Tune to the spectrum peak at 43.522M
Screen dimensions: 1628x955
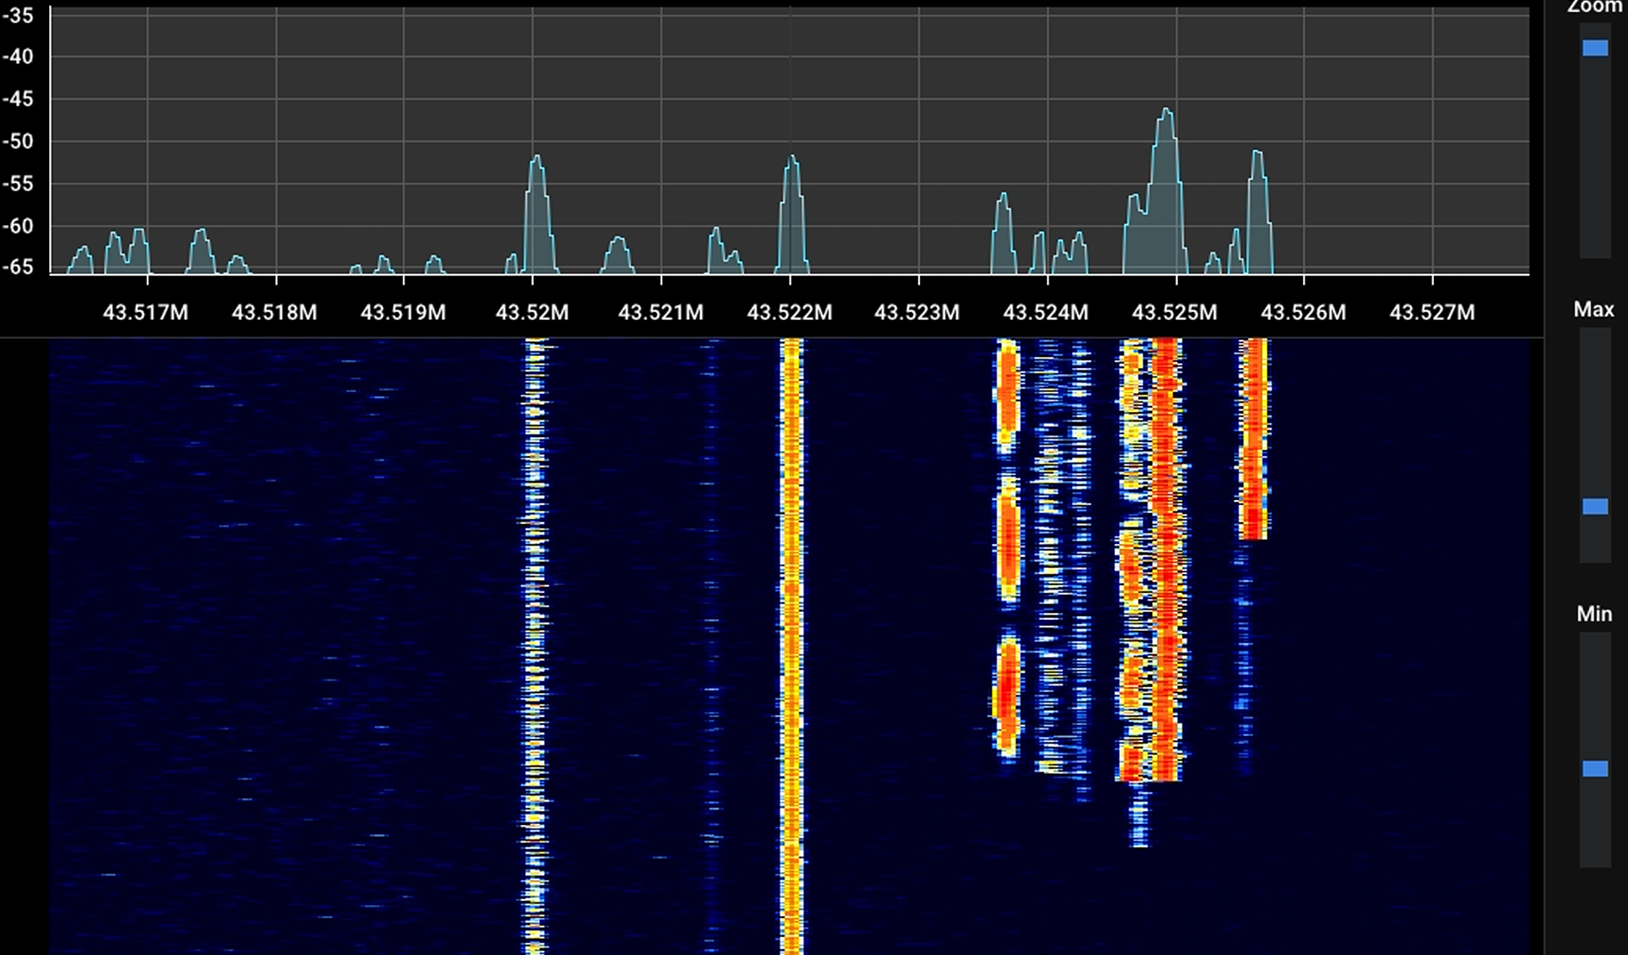(x=792, y=215)
